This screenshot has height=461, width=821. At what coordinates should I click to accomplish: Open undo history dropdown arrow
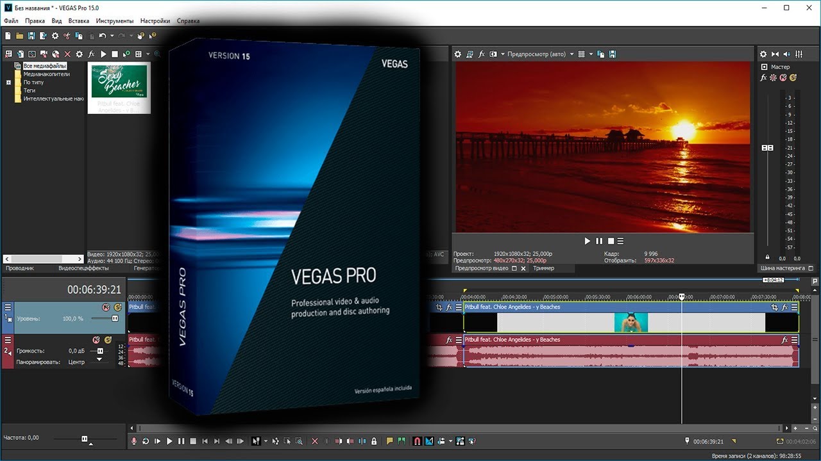click(112, 36)
